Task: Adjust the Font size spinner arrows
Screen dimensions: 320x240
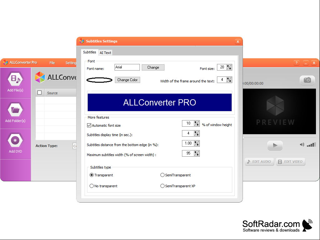Action: coord(229,67)
